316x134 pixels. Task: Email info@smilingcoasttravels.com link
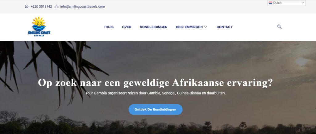click(x=82, y=6)
